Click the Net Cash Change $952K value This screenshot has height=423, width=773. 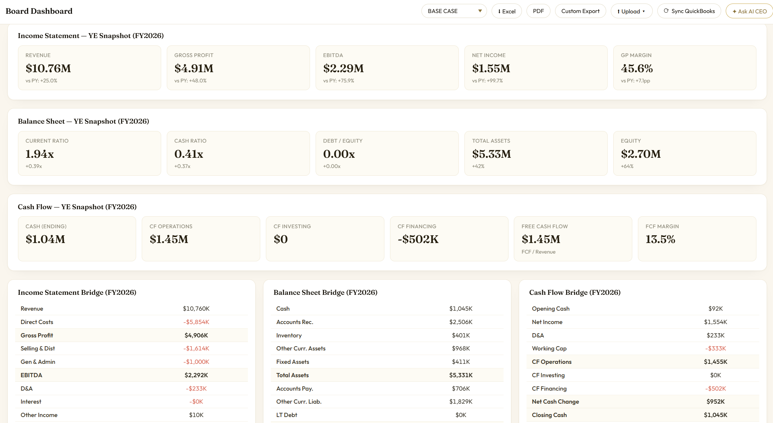tap(716, 402)
